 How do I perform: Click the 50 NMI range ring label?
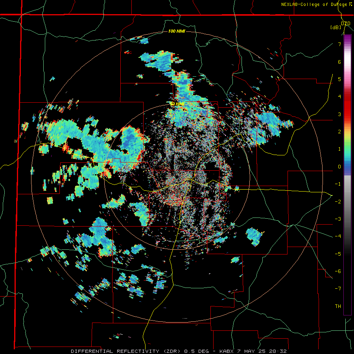coord(177,104)
